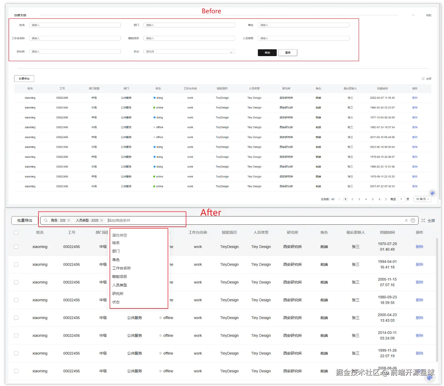
Task: Go to page 5 in pagination
Action: (x=373, y=199)
